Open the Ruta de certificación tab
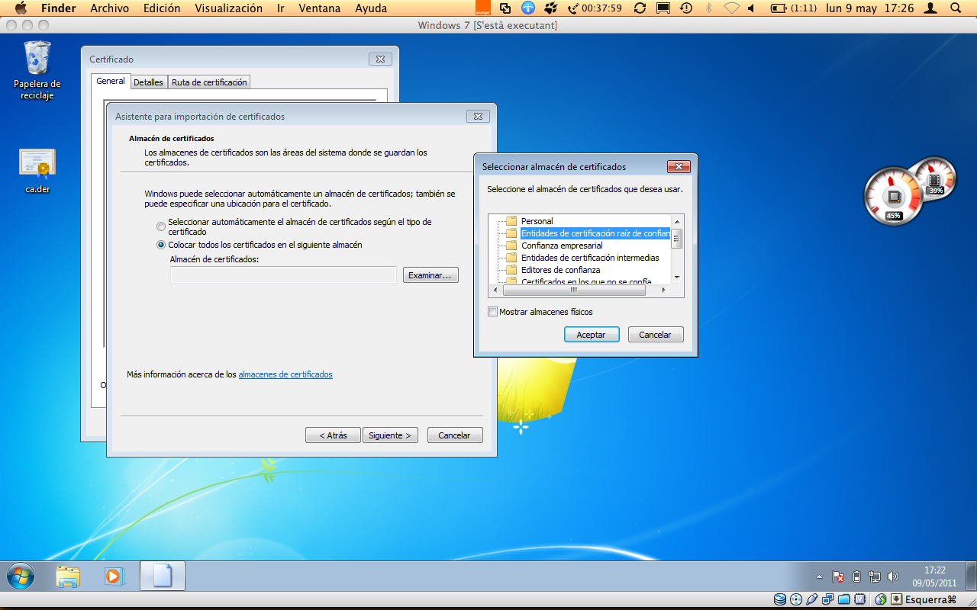This screenshot has height=610, width=977. (209, 82)
